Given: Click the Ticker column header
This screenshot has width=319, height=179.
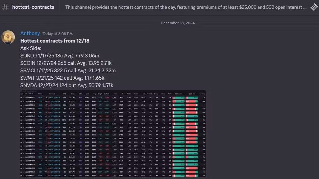Looking at the screenshot, I should click(40, 94).
